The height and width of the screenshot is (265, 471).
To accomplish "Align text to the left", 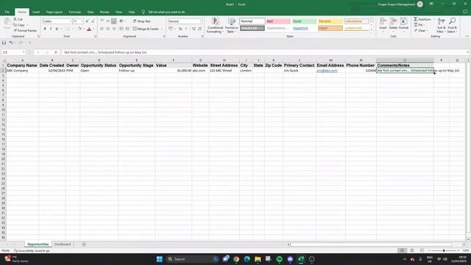I will tap(102, 29).
